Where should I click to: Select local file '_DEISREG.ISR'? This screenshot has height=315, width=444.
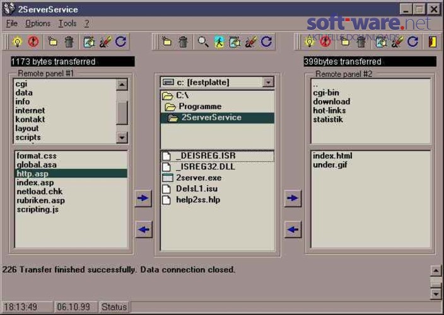[218, 156]
